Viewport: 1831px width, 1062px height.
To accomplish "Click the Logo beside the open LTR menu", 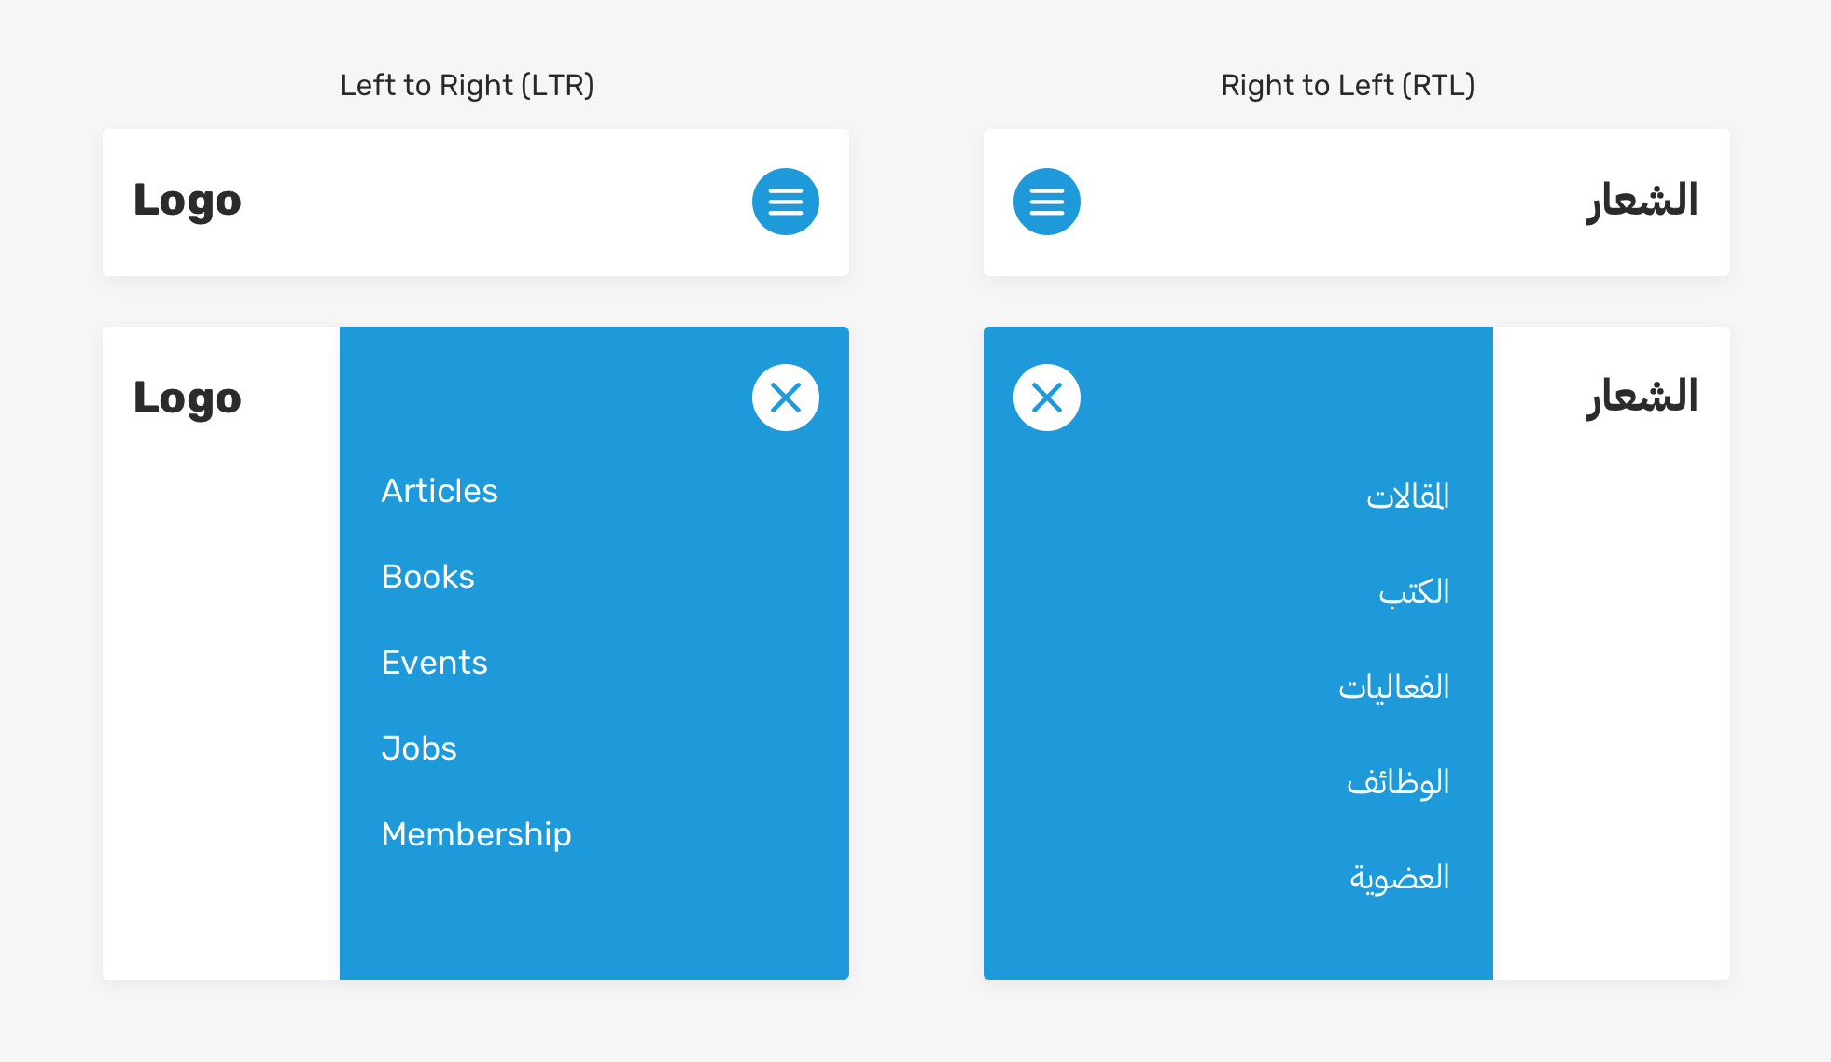I will (187, 398).
